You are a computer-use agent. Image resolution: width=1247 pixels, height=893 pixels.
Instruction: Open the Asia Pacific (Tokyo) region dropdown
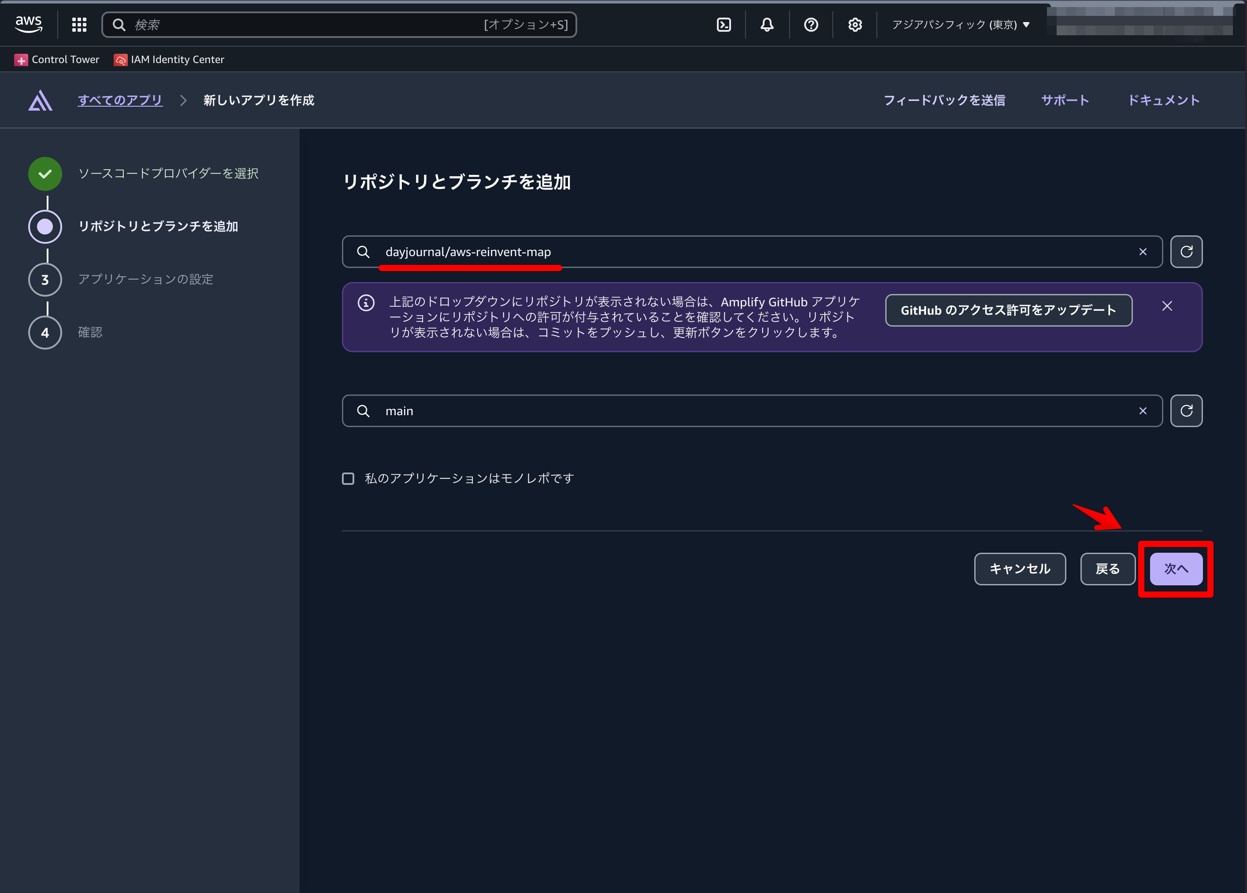[x=960, y=25]
